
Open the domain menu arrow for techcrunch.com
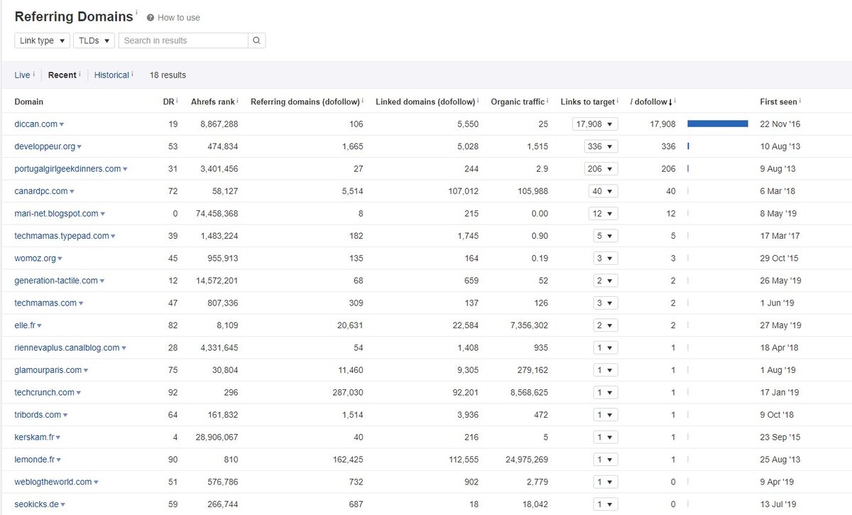coord(79,393)
